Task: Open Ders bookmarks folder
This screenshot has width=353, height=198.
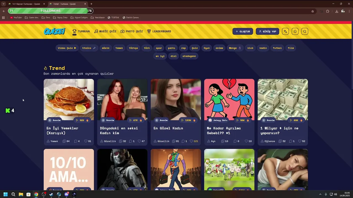Action: (x=46, y=18)
